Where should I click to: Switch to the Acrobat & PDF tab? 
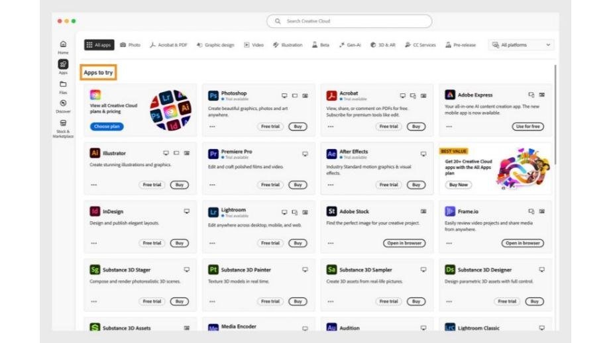click(168, 45)
